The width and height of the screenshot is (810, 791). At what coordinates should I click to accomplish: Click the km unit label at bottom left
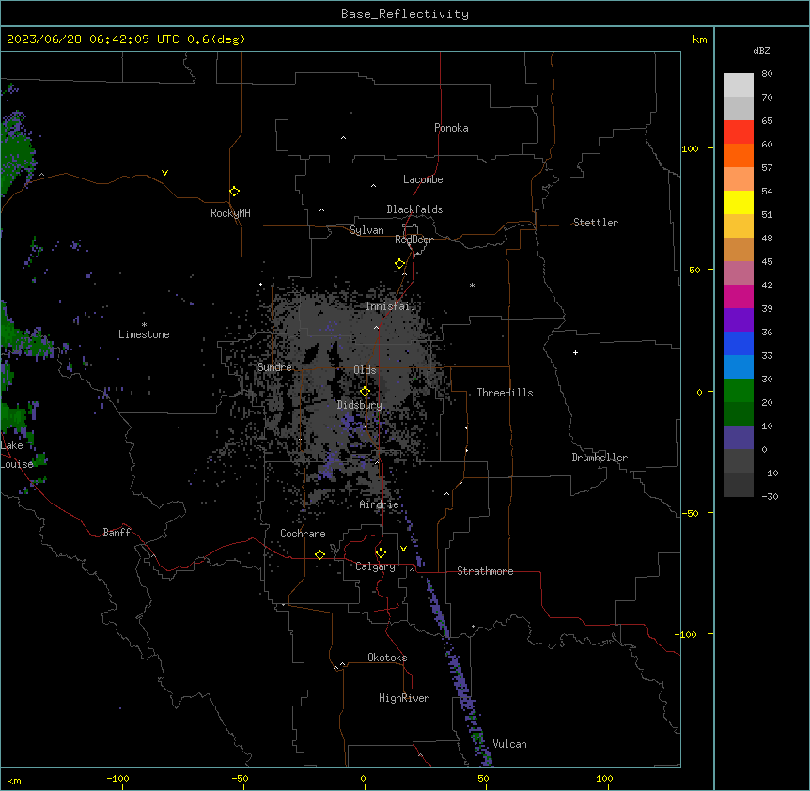[14, 780]
